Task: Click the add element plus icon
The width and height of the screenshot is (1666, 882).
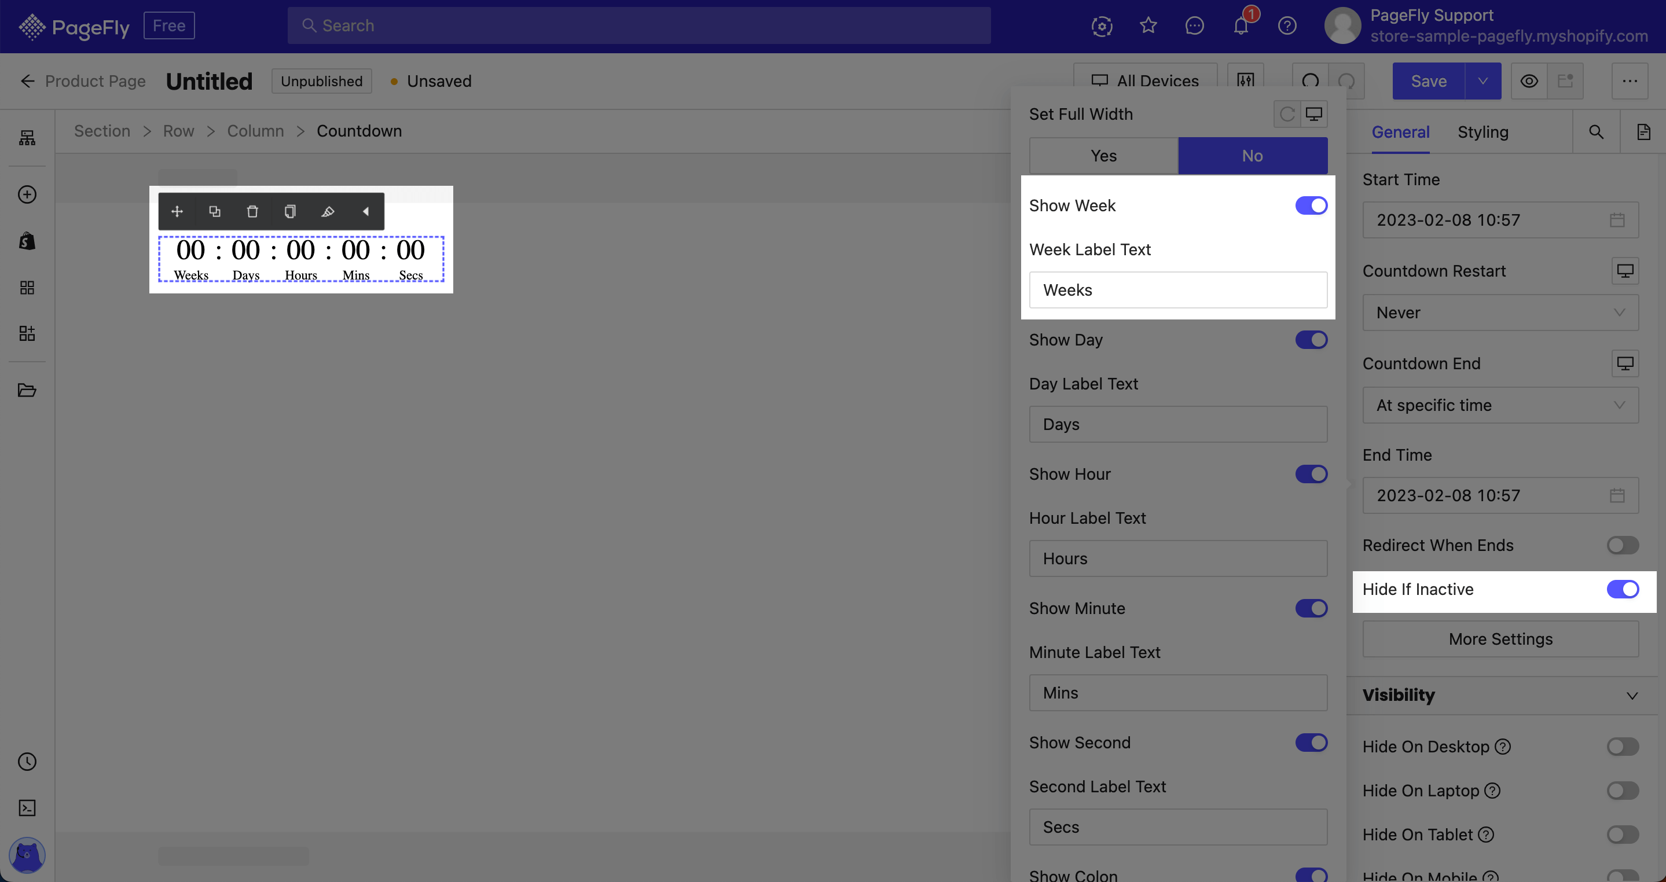Action: pyautogui.click(x=27, y=194)
